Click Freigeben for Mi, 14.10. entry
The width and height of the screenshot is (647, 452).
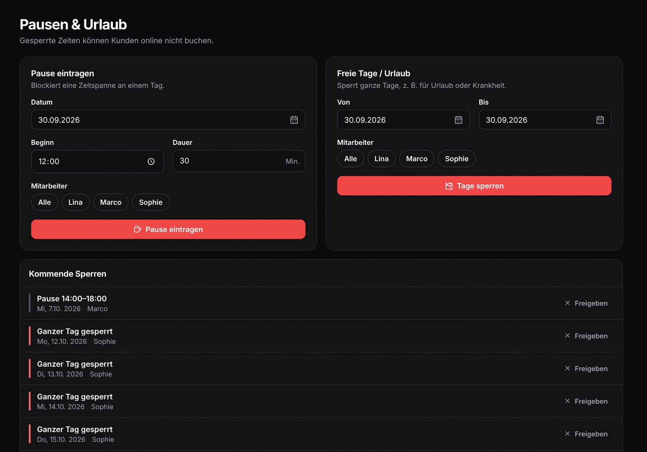(586, 401)
